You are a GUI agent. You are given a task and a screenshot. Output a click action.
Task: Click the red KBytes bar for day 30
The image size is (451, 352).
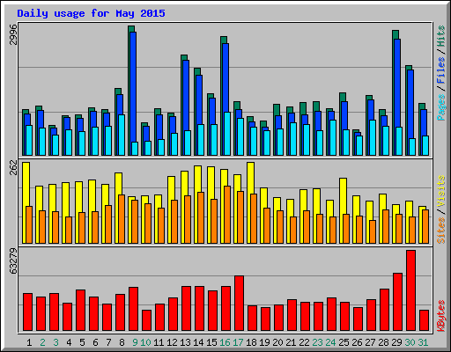410,290
